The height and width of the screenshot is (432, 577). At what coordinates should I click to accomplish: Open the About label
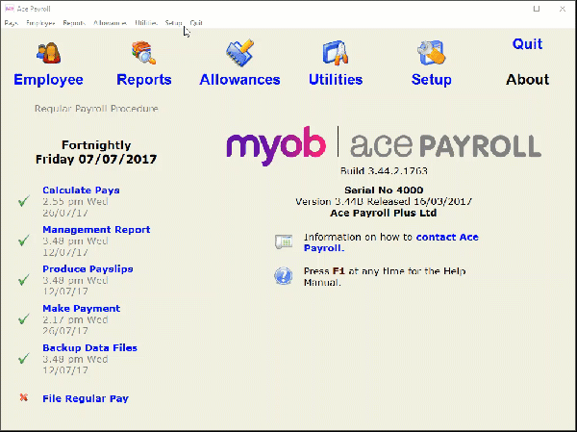point(527,80)
